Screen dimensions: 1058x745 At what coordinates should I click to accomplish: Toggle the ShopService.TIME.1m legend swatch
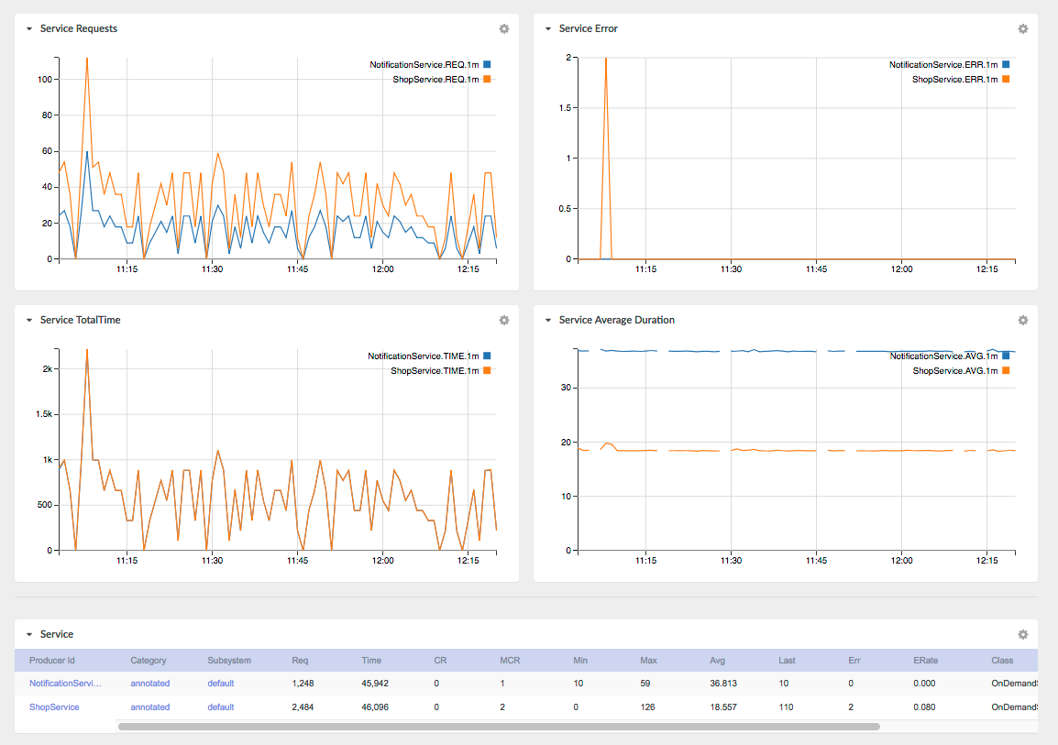[x=487, y=371]
